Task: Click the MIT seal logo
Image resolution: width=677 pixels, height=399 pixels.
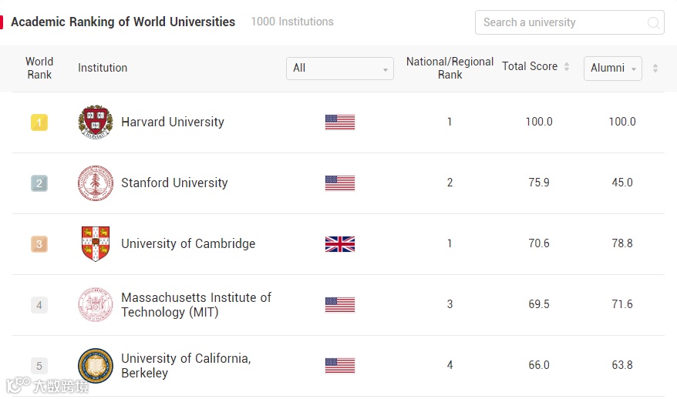Action: [96, 304]
